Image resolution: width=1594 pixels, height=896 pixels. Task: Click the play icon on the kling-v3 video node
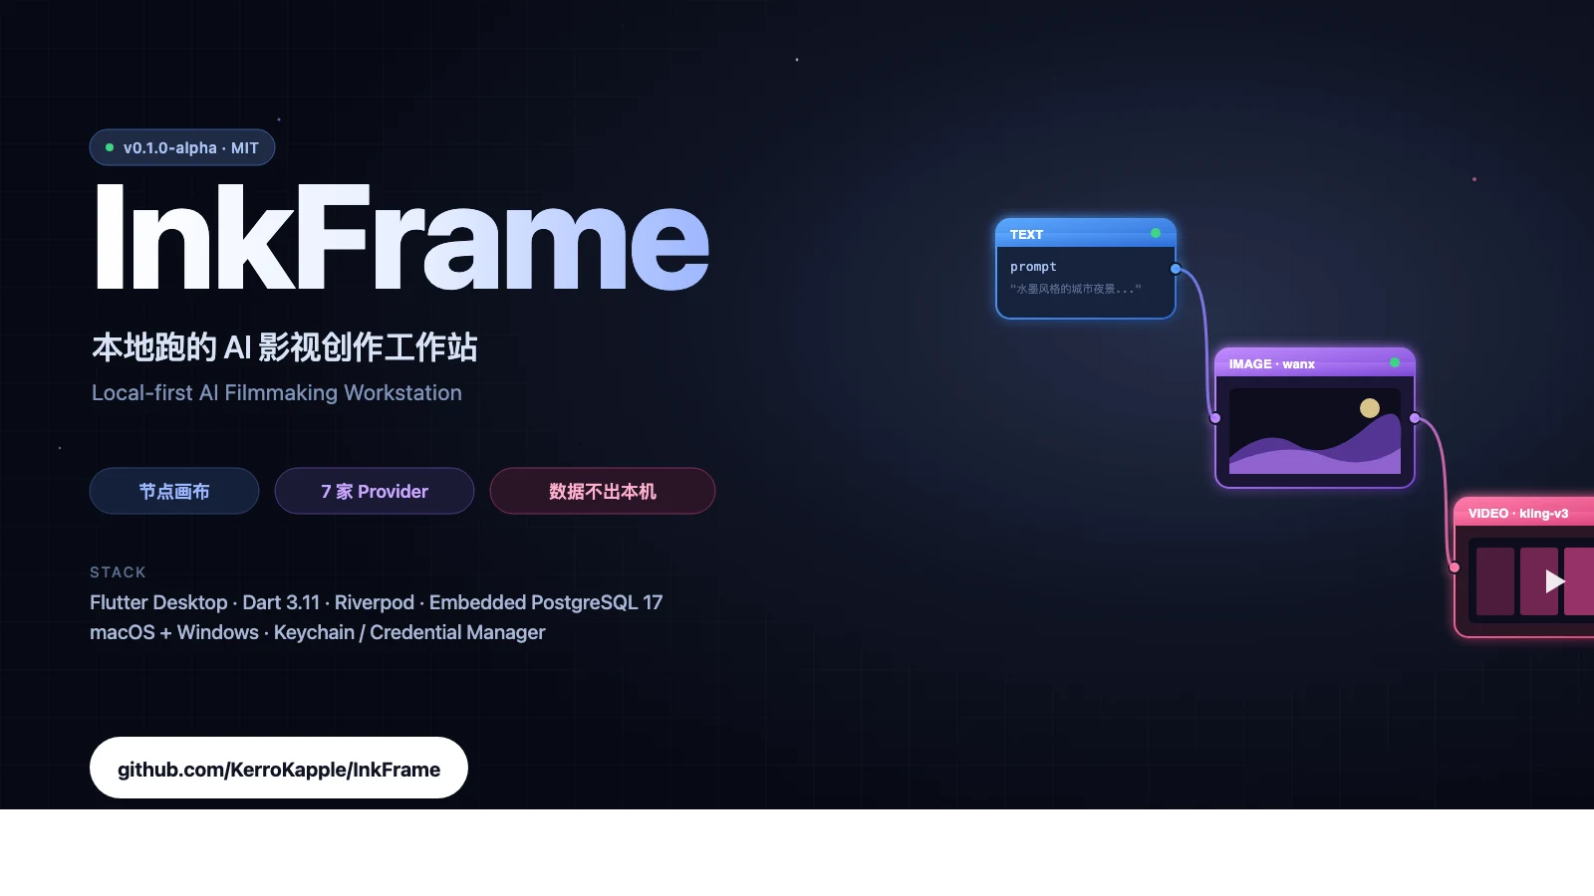[x=1553, y=582]
